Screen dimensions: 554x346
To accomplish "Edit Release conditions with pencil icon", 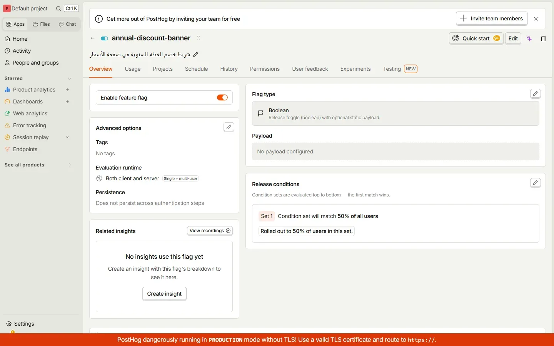I will coord(536,183).
